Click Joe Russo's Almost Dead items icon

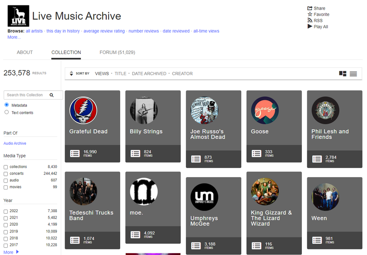pyautogui.click(x=196, y=159)
